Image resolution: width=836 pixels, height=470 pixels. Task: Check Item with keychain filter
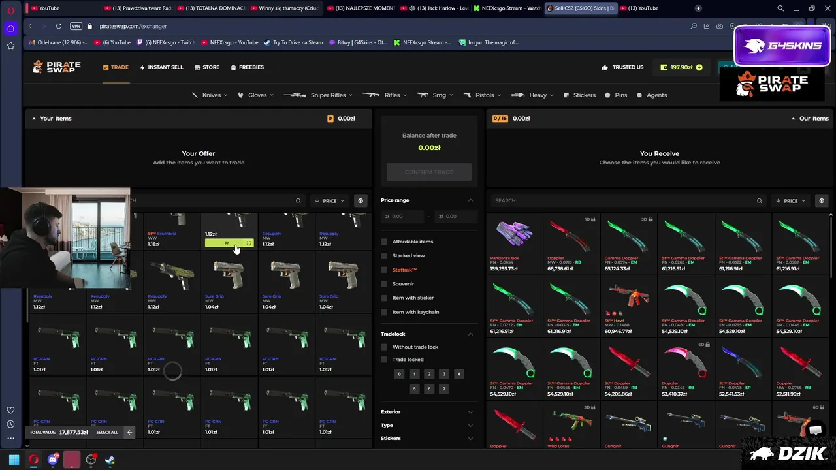pos(384,312)
